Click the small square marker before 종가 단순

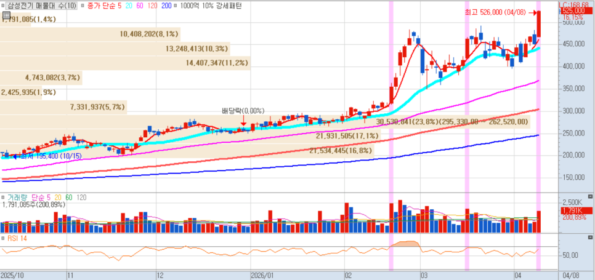(x=81, y=6)
